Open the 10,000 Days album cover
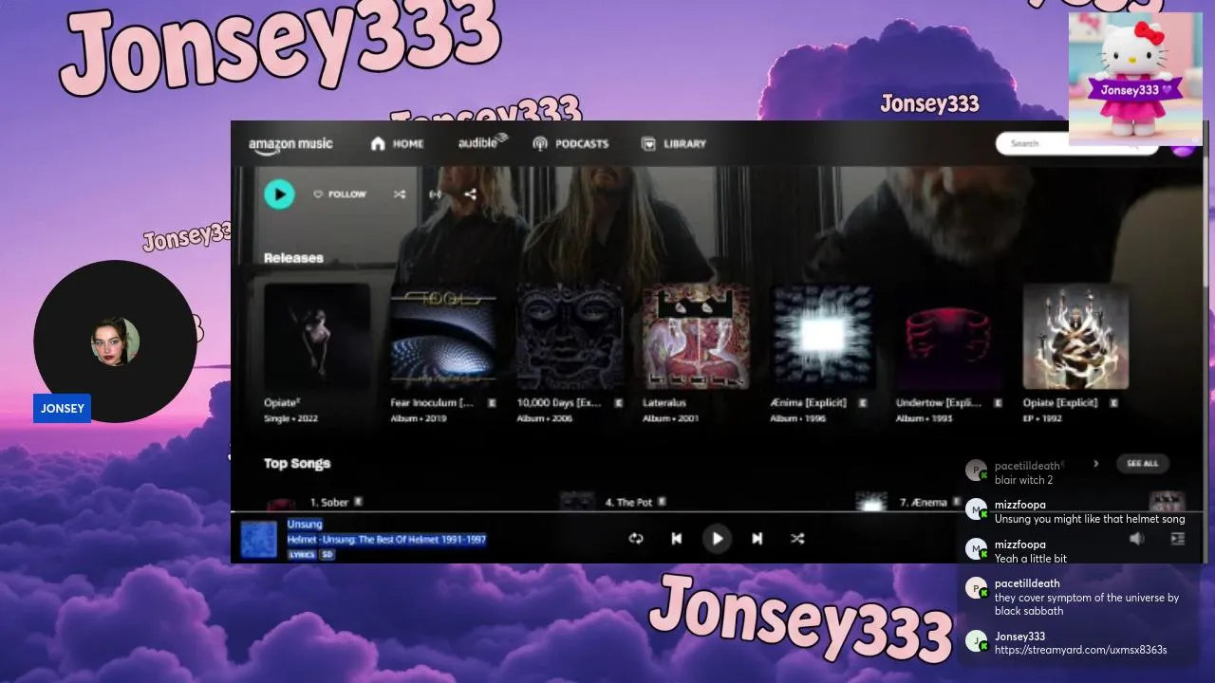Screen dimensions: 1215x683 [x=570, y=336]
